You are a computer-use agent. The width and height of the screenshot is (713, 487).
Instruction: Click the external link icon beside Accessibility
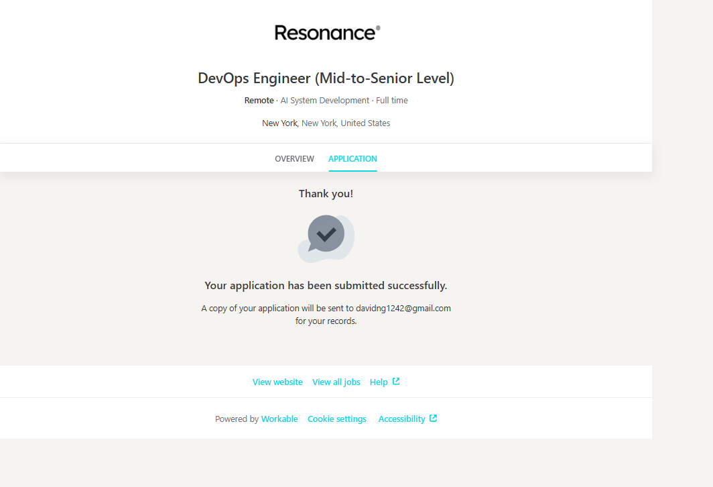pyautogui.click(x=434, y=419)
